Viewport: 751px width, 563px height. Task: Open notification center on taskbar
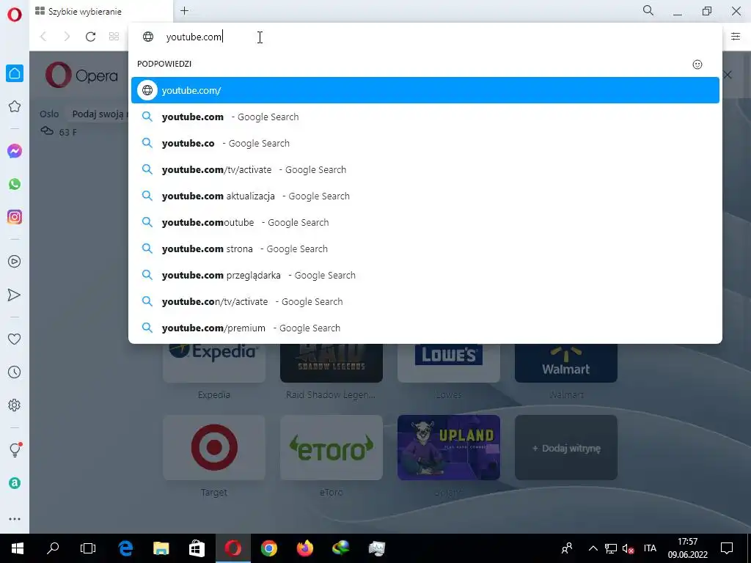click(727, 548)
